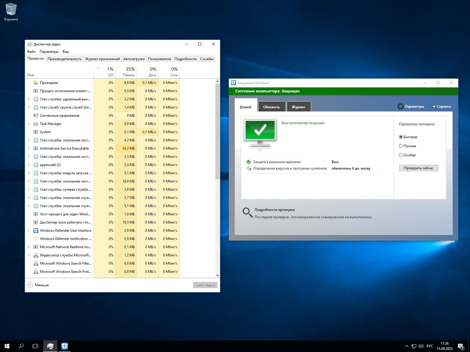
Task: Open the notification center icon
Action: 461,346
